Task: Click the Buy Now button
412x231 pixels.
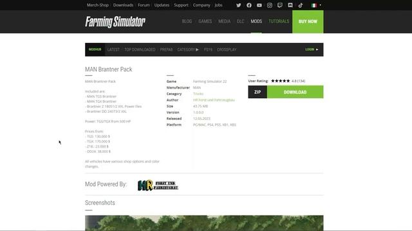Action: [308, 22]
